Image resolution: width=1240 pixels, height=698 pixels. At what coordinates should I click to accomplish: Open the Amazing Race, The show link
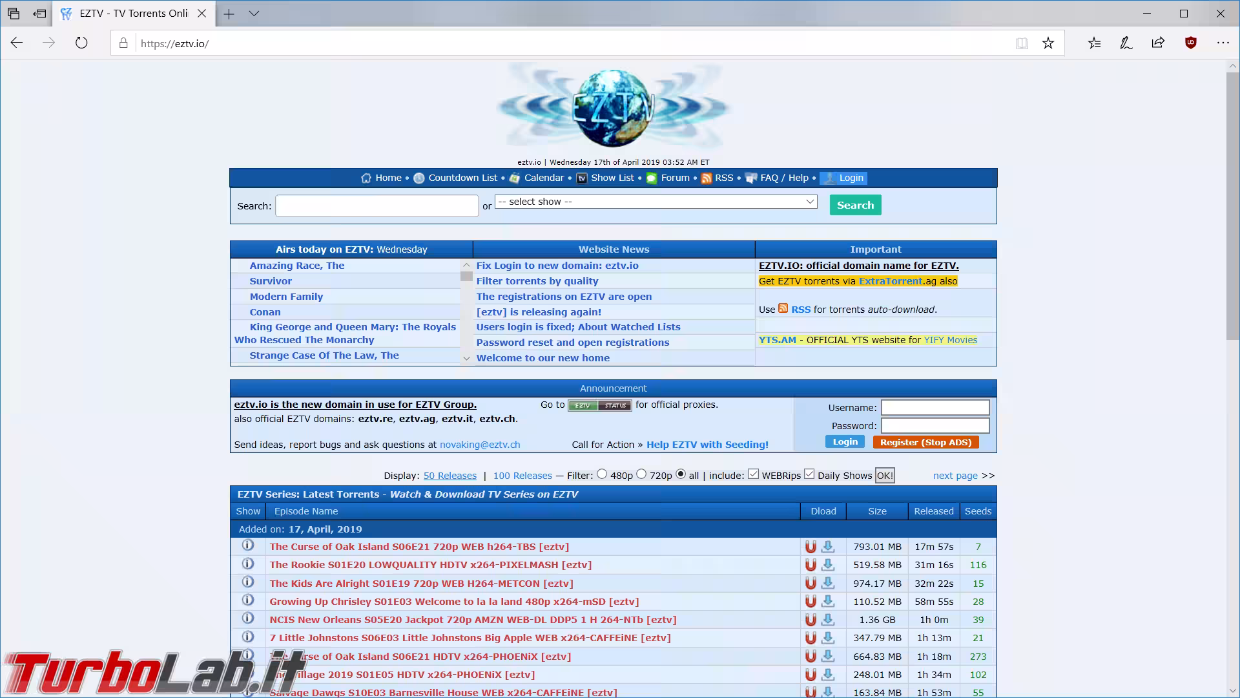point(297,266)
